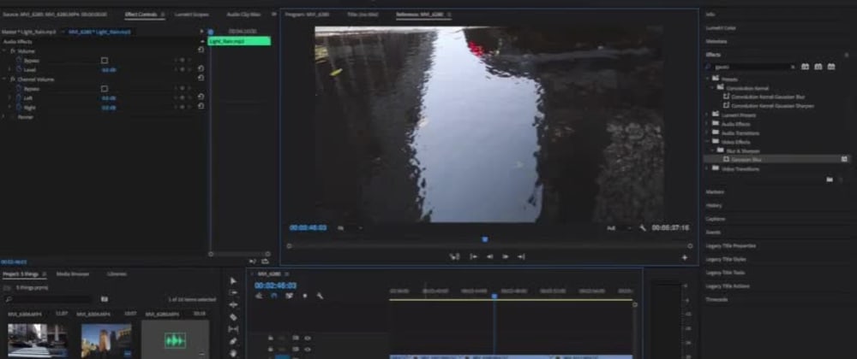Open the playback resolution Full dropdown
857x359 pixels.
(x=620, y=227)
